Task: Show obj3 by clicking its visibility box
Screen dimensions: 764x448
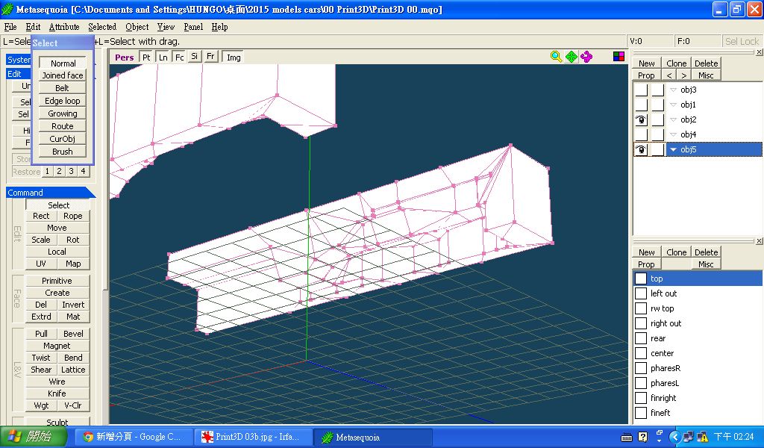Action: click(x=640, y=90)
